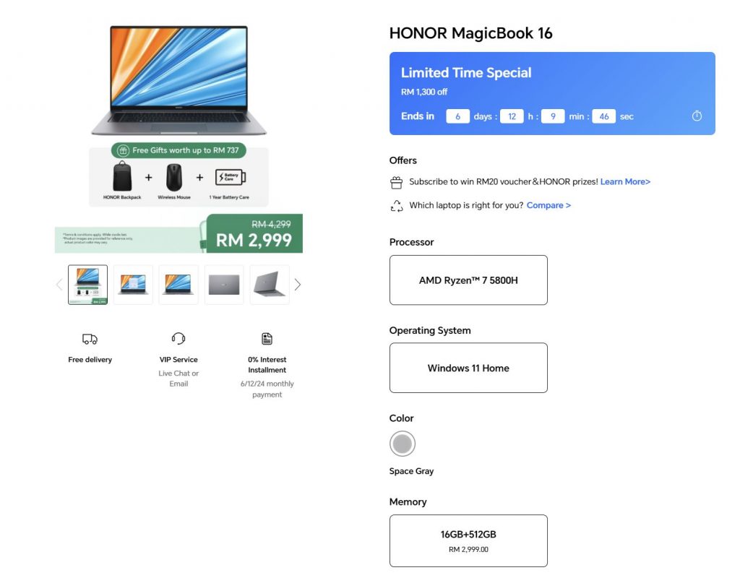Open the Compare laptops link
The height and width of the screenshot is (578, 740).
point(548,205)
